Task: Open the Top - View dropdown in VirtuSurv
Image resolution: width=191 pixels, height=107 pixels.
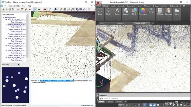Action: (x=11, y=65)
